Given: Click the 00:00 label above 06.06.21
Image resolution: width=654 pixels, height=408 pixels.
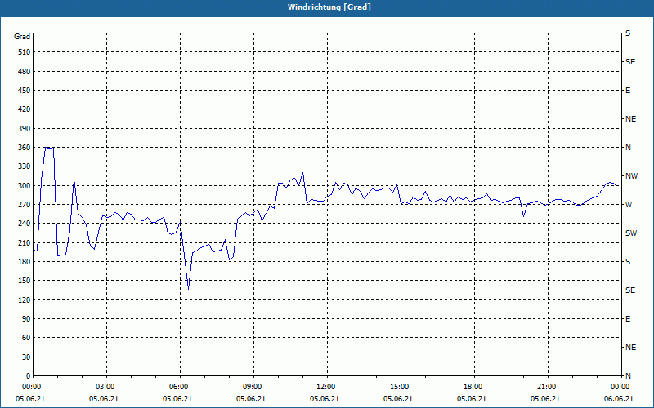Looking at the screenshot, I should (x=620, y=387).
